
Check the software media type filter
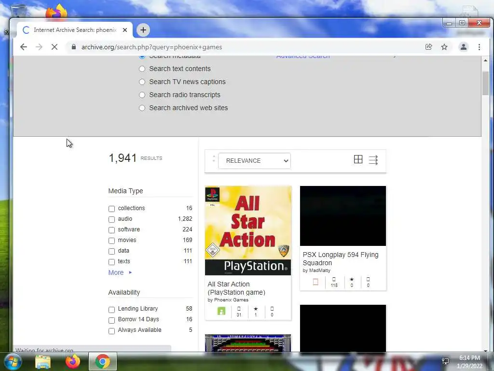(111, 230)
